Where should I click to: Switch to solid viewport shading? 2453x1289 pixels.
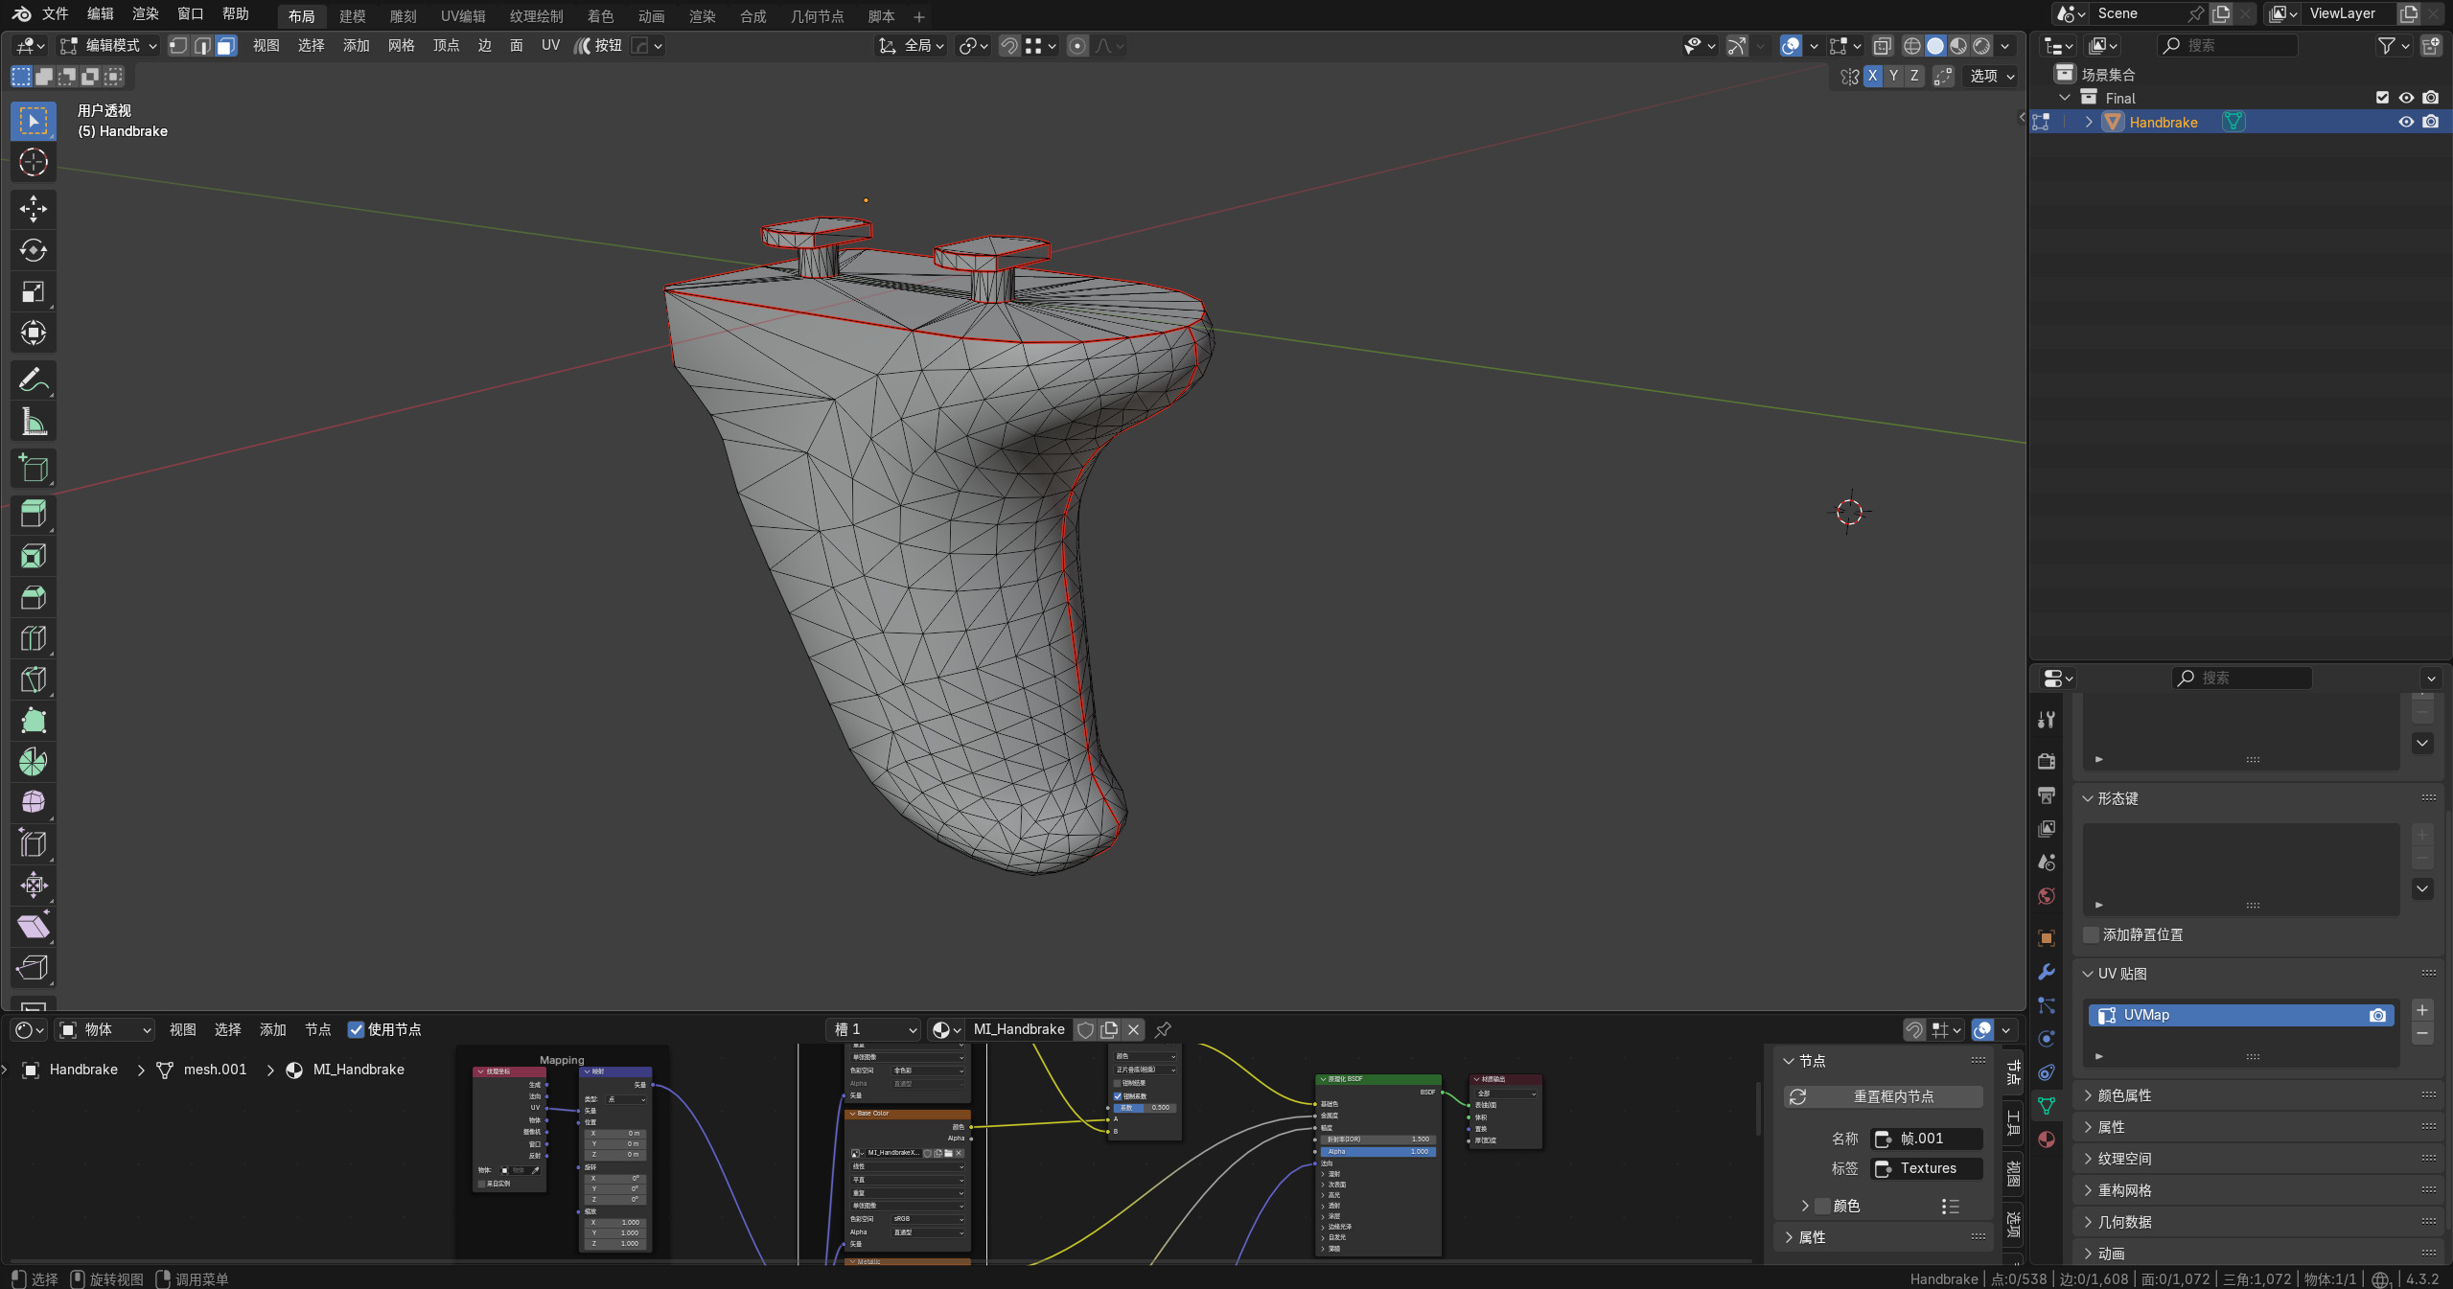tap(1935, 45)
